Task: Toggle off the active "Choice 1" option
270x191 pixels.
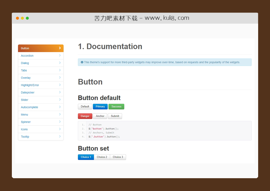Action: pos(86,157)
